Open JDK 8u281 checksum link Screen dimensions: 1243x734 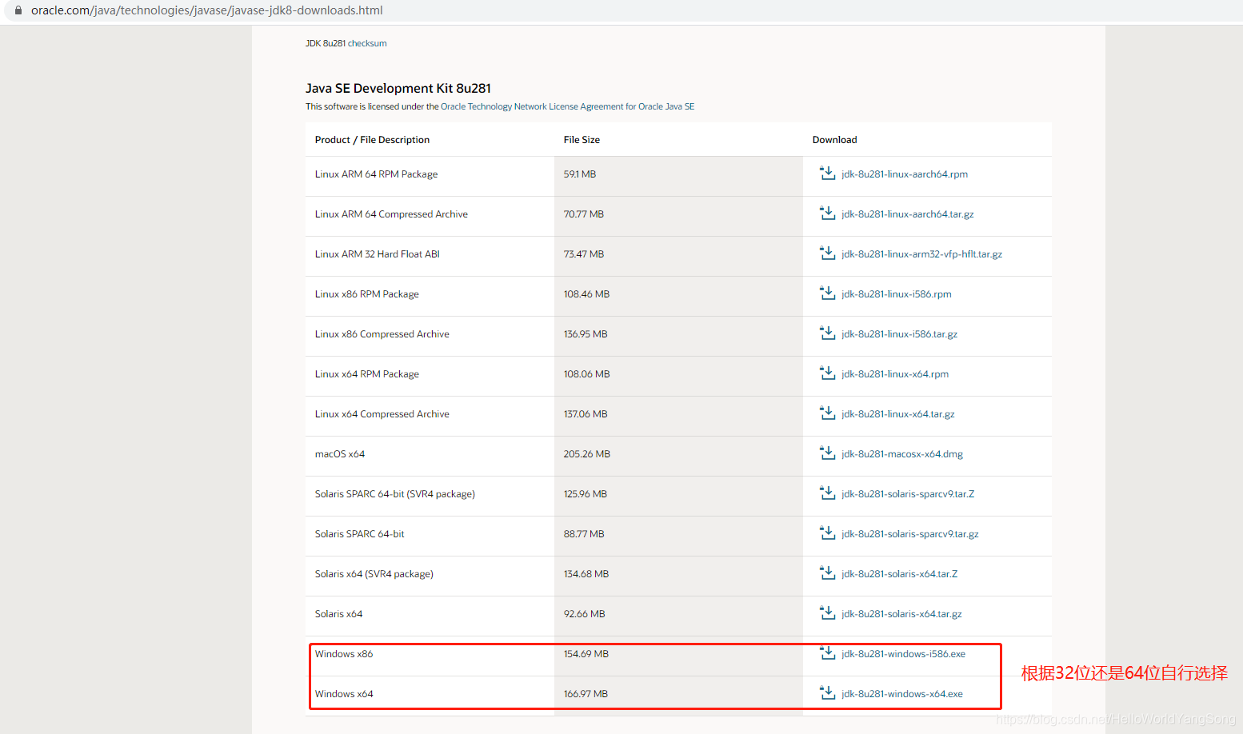pos(346,43)
